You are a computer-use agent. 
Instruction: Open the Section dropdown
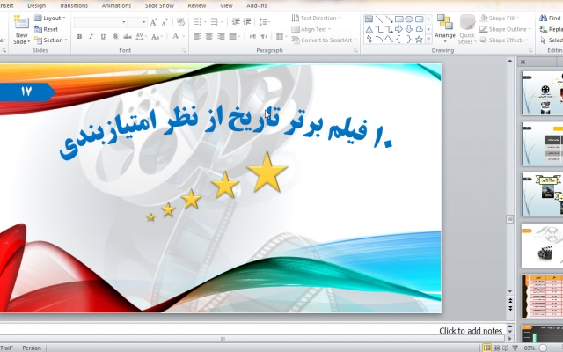tap(51, 40)
